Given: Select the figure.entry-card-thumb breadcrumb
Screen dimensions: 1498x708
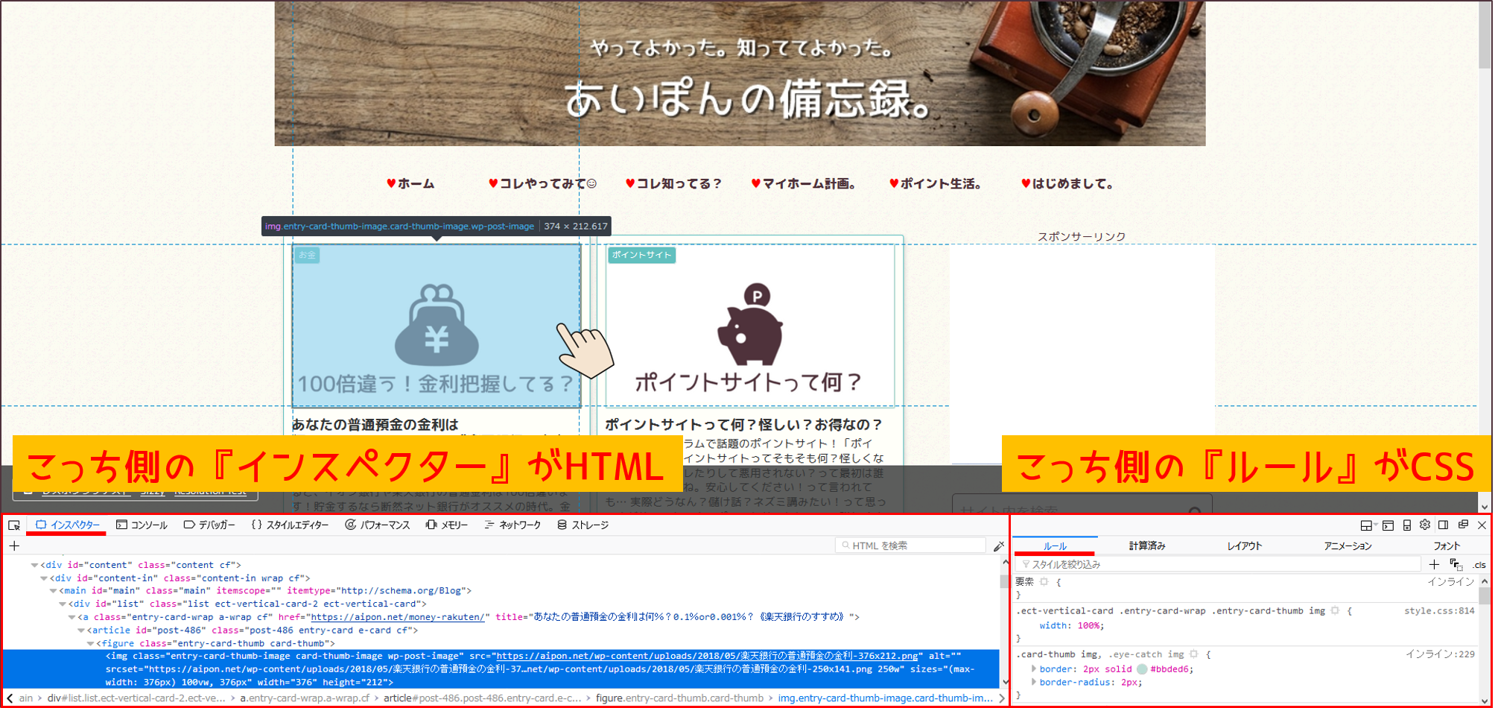Looking at the screenshot, I should click(x=679, y=698).
